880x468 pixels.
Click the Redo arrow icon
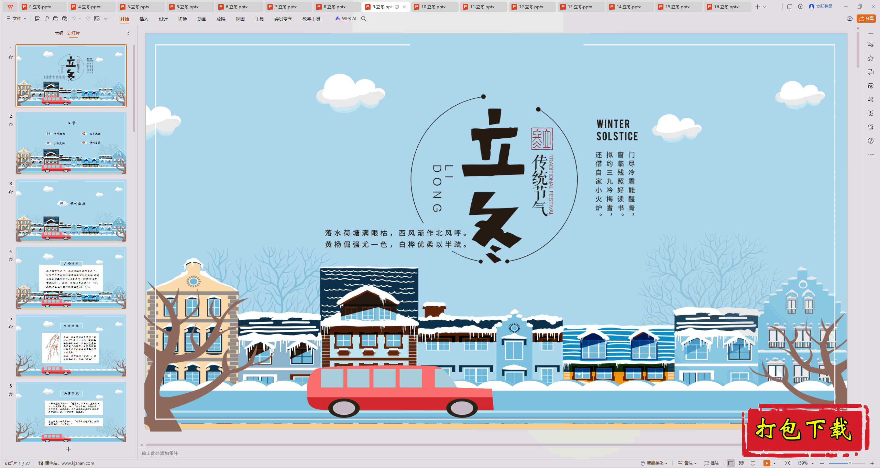coord(88,19)
